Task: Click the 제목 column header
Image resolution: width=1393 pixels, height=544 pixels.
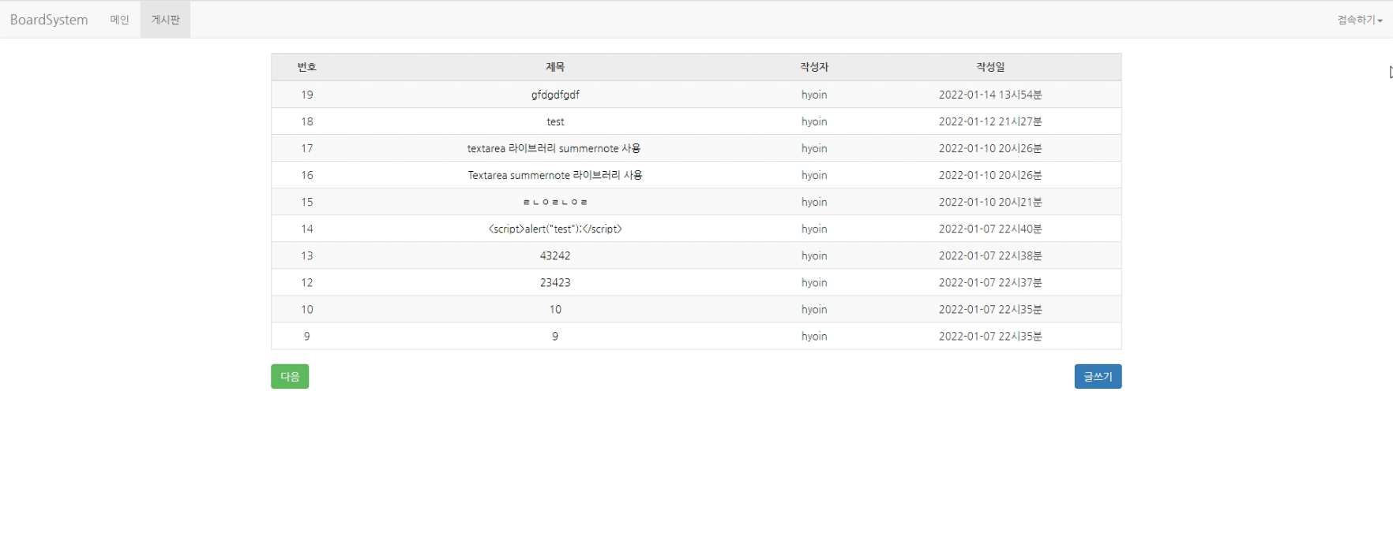Action: [x=555, y=67]
